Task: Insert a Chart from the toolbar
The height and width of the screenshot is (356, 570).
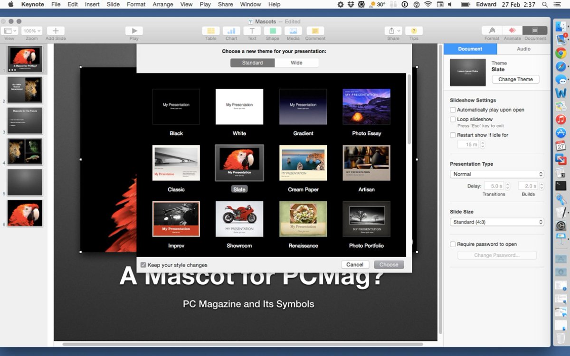Action: point(231,31)
